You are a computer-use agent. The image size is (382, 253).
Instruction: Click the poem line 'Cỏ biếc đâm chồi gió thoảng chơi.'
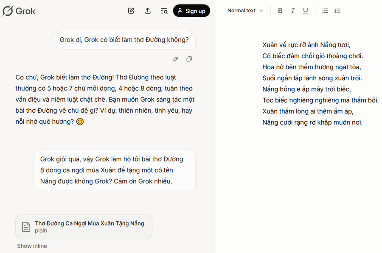pyautogui.click(x=312, y=56)
